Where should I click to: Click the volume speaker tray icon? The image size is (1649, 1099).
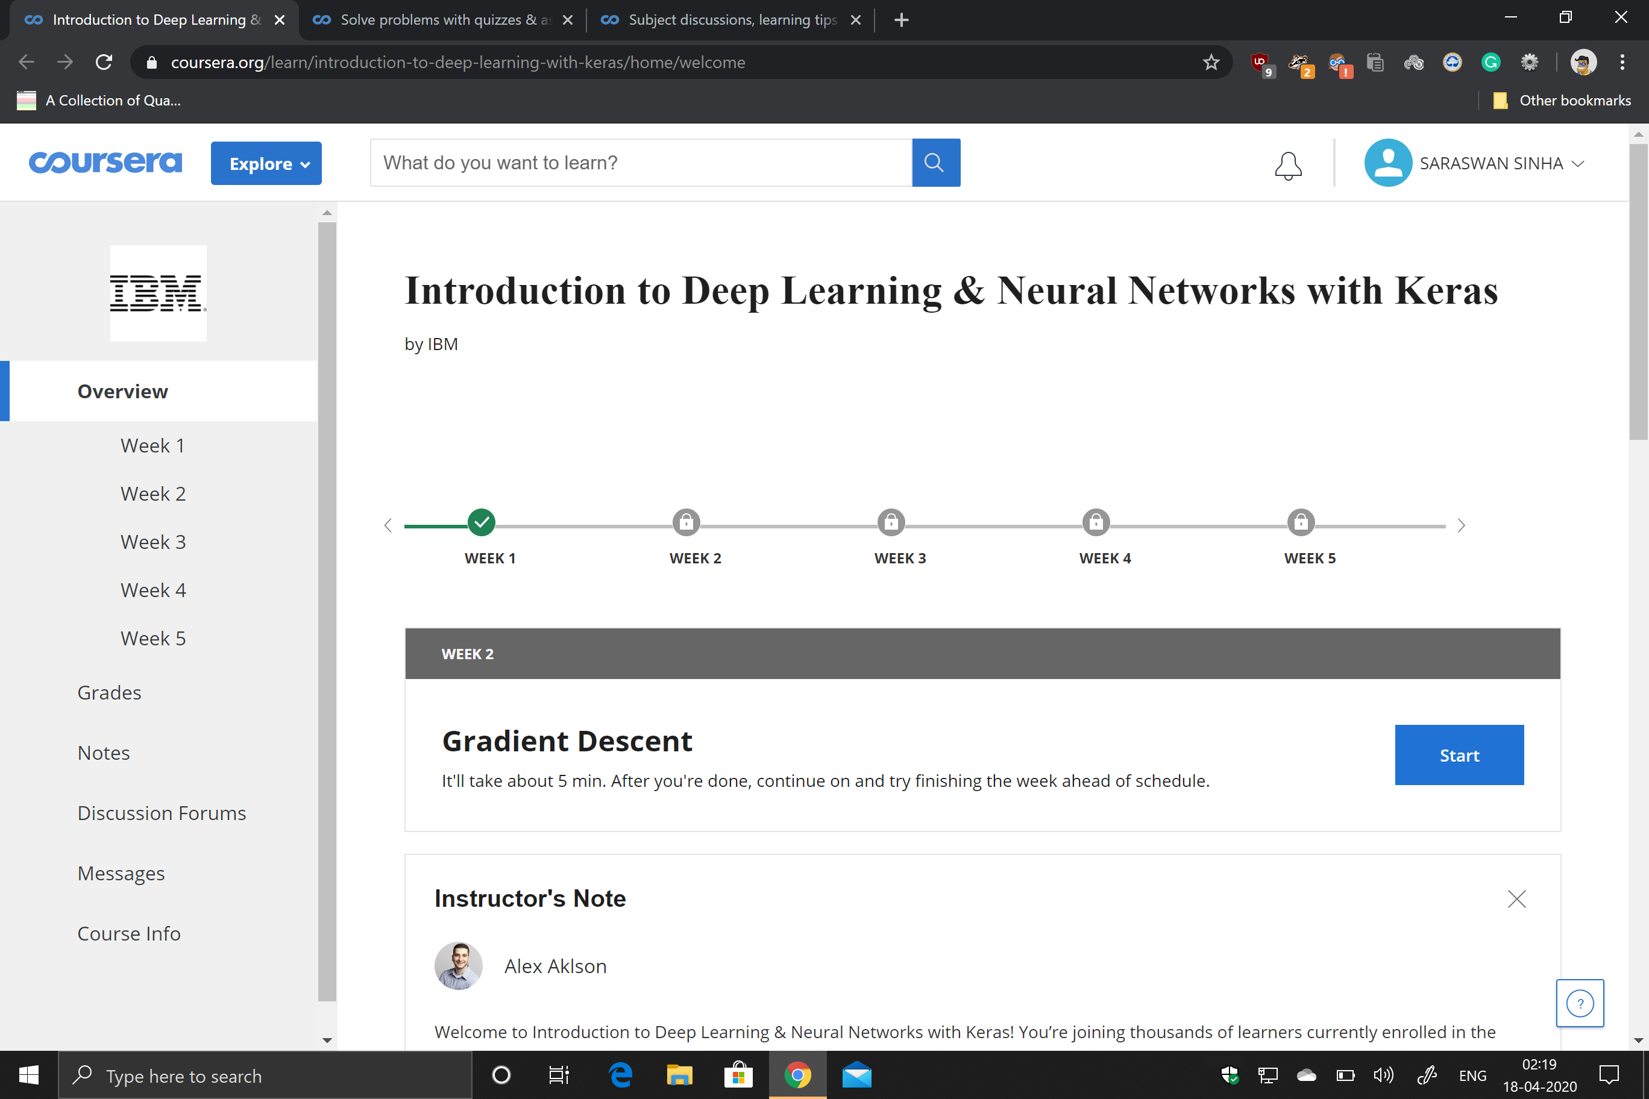tap(1383, 1075)
